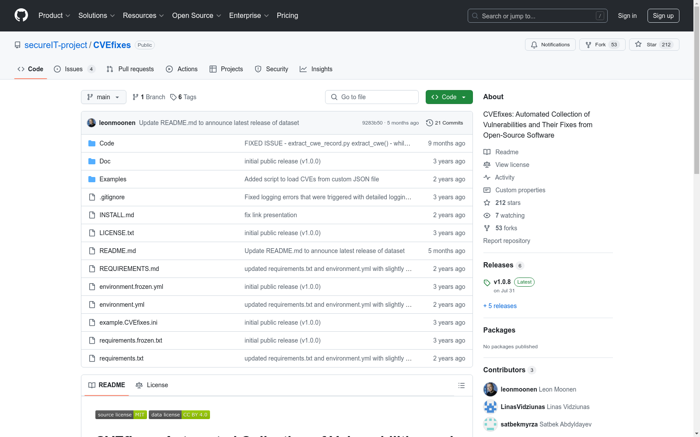Click the Go to file search box
700x437 pixels.
coord(372,97)
